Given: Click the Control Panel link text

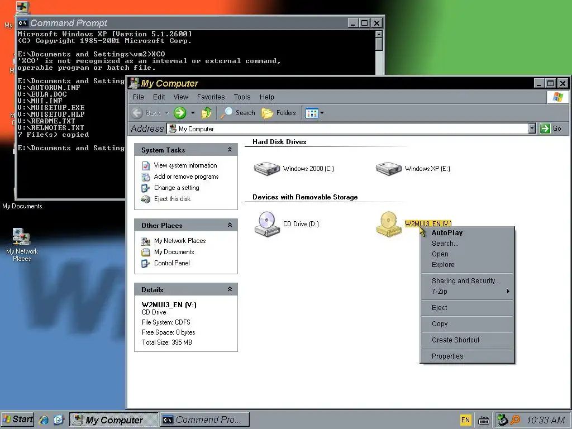Looking at the screenshot, I should (x=172, y=263).
